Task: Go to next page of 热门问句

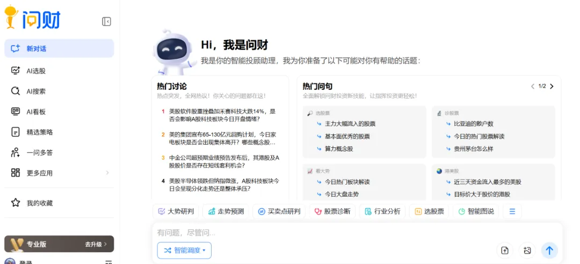Action: (x=552, y=86)
